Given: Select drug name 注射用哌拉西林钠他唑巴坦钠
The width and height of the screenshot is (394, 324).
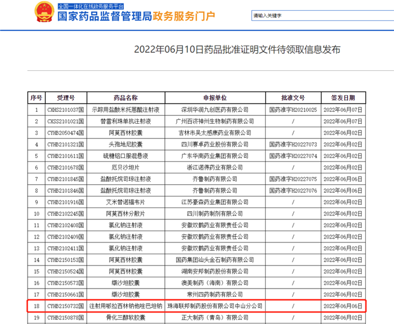Looking at the screenshot, I should tap(126, 306).
